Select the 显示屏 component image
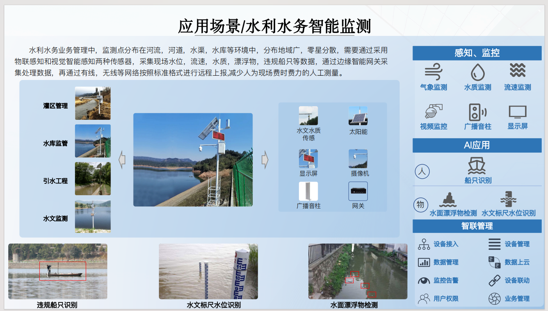Screen dimensions: 548x311 pyautogui.click(x=308, y=158)
